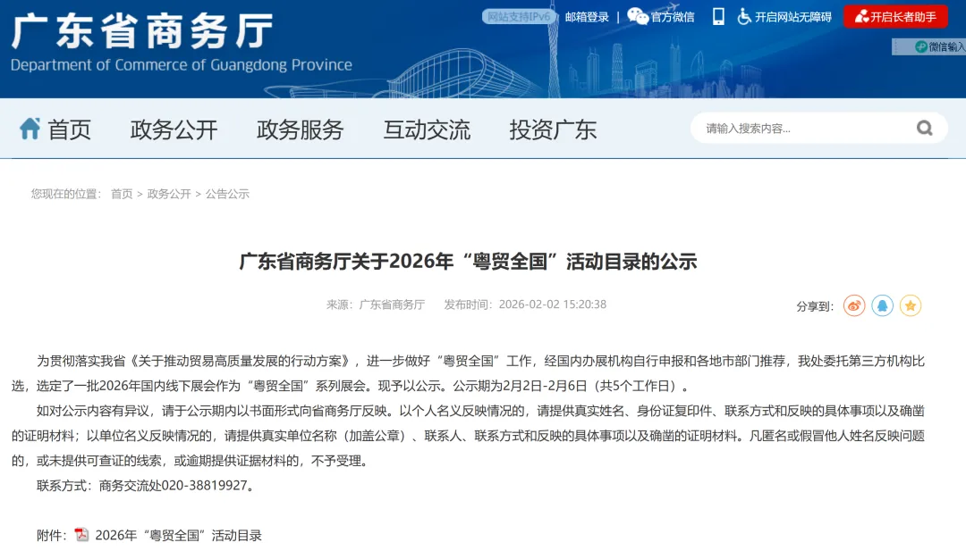Click the red 开启长者助手 button
Viewport: 966px width, 551px height.
point(895,17)
